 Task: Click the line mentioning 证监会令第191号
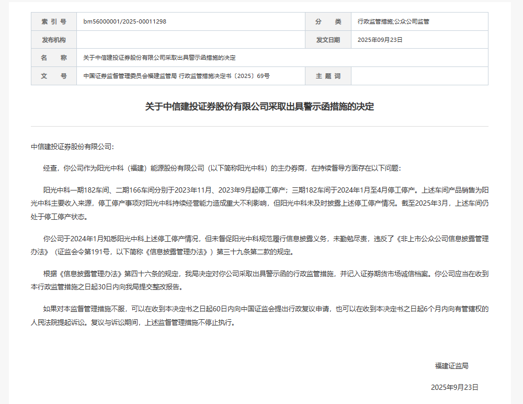pos(163,252)
